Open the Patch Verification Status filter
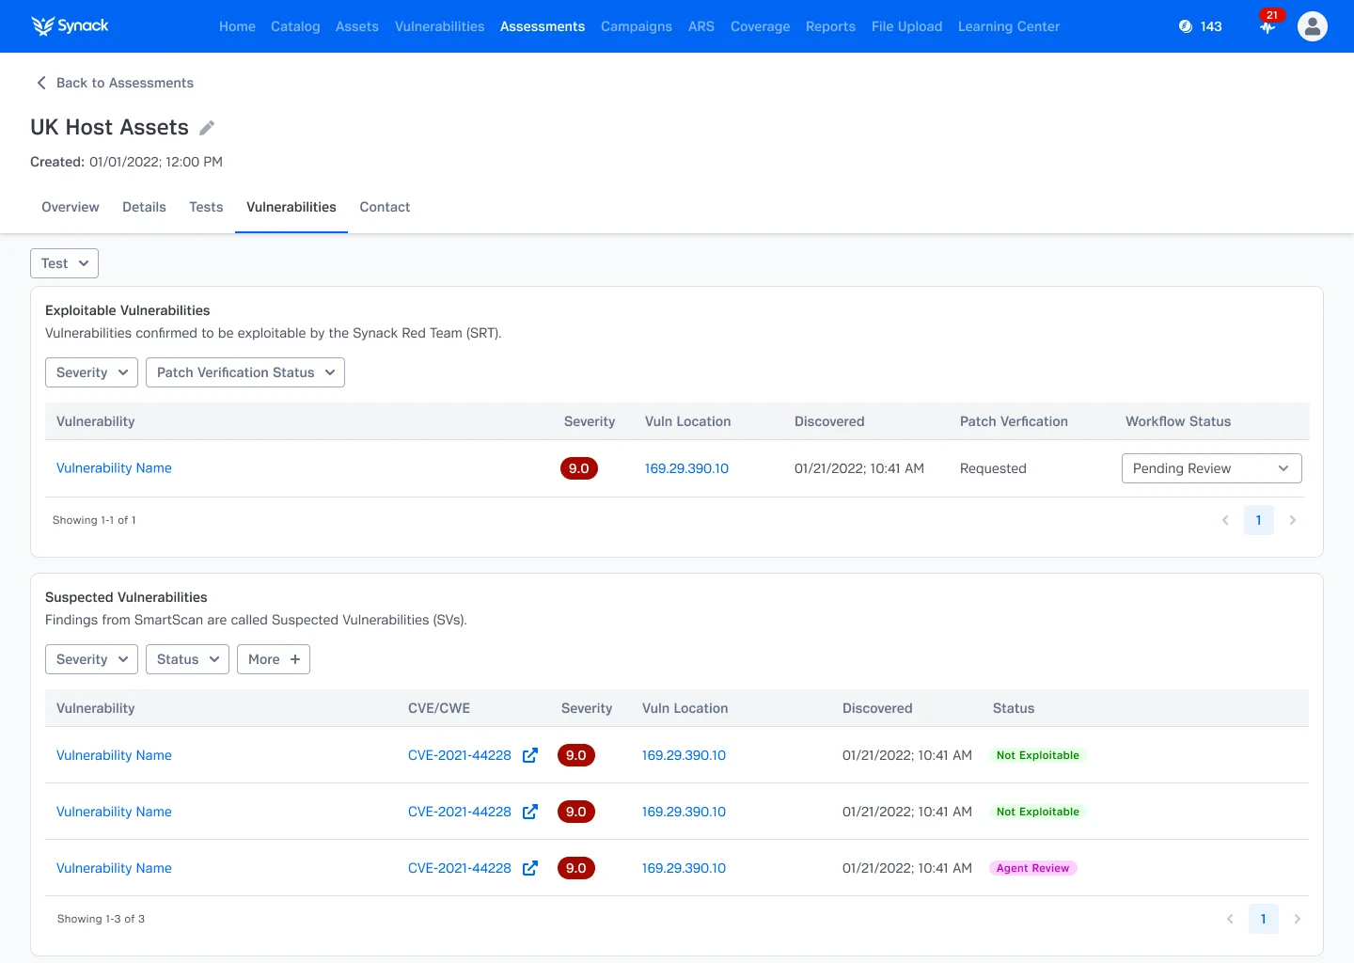The width and height of the screenshot is (1354, 963). coord(245,372)
